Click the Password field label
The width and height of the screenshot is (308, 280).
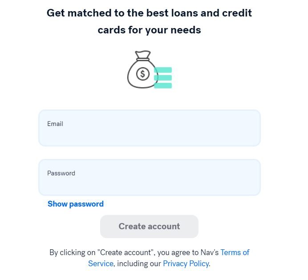61,173
